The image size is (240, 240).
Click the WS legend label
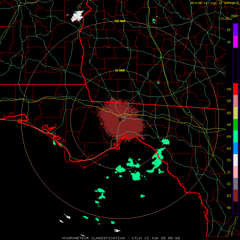[x=229, y=148]
